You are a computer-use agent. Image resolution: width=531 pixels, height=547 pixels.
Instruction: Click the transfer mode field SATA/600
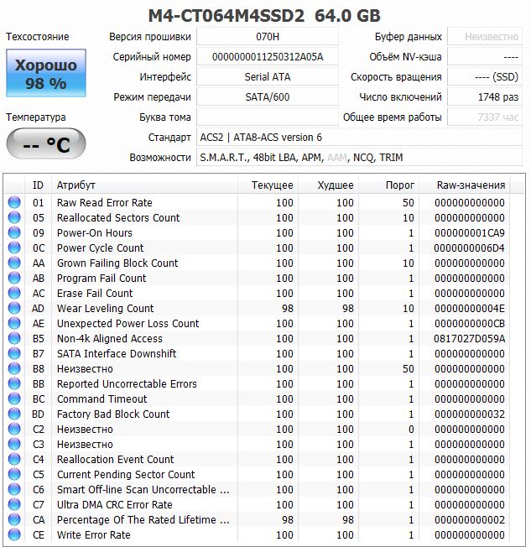268,97
